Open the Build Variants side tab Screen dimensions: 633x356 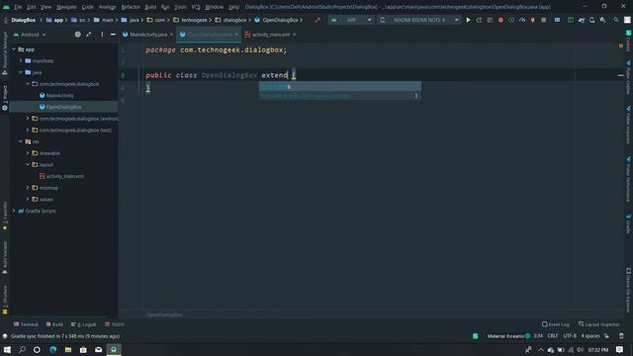[x=5, y=258]
